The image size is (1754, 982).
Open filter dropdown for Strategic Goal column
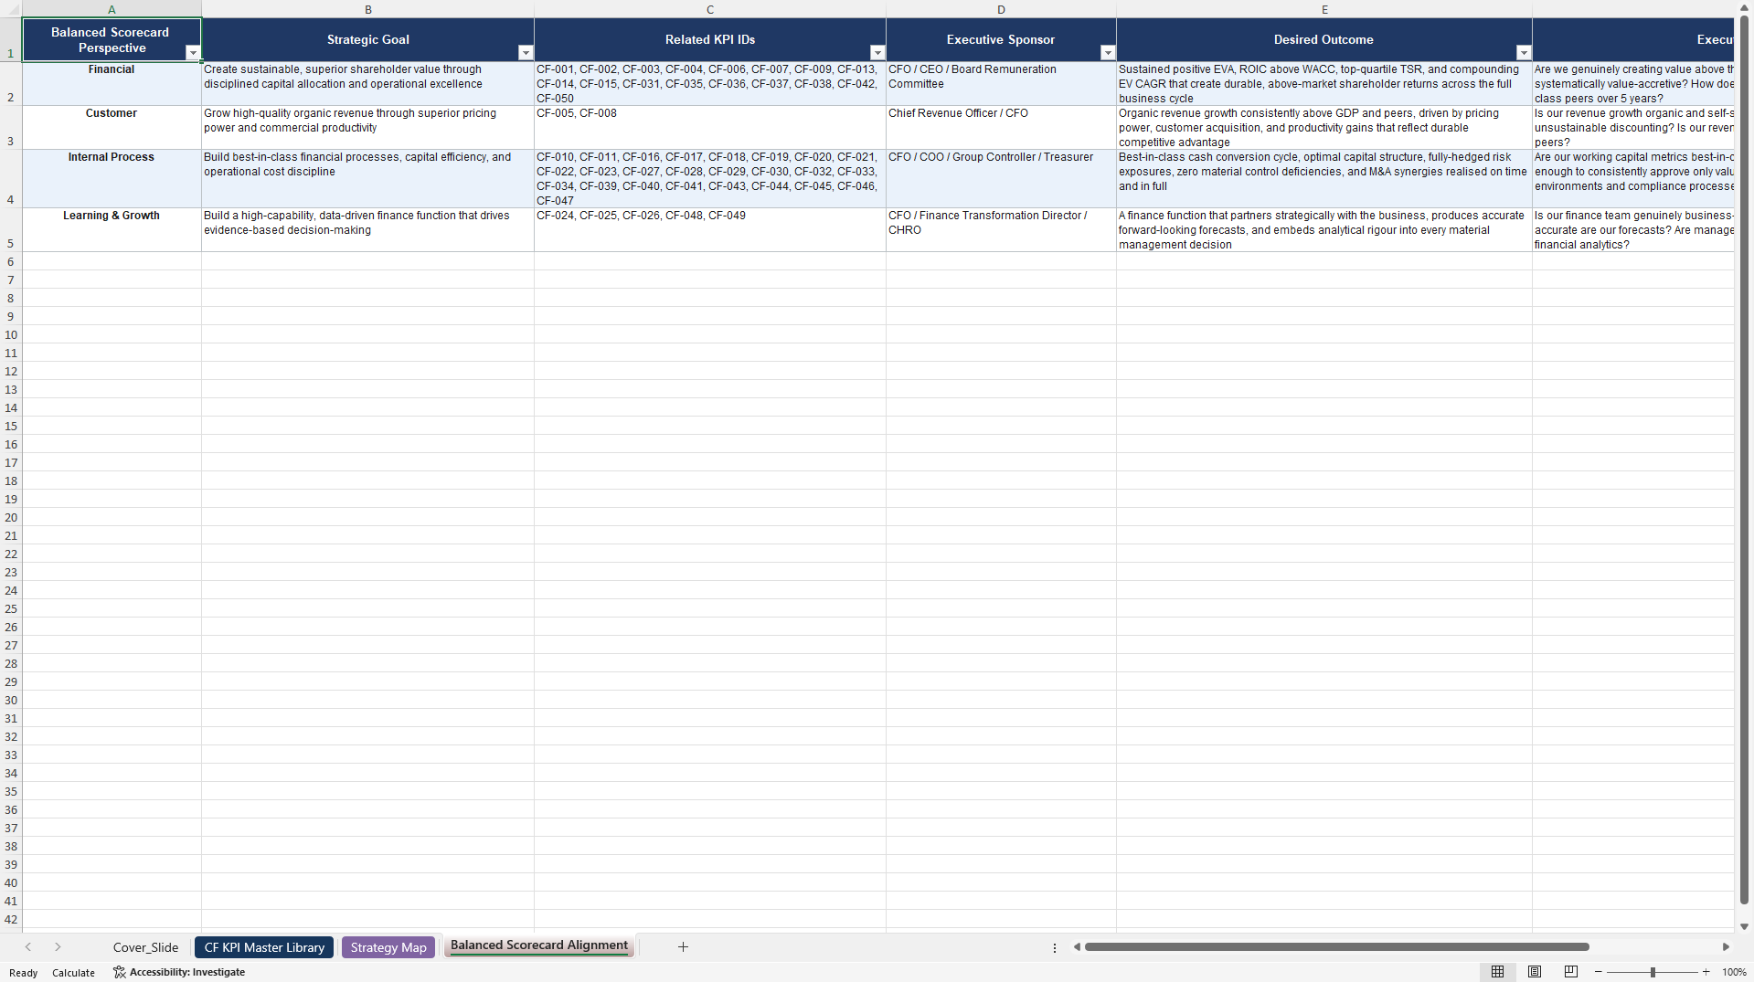[x=526, y=53]
